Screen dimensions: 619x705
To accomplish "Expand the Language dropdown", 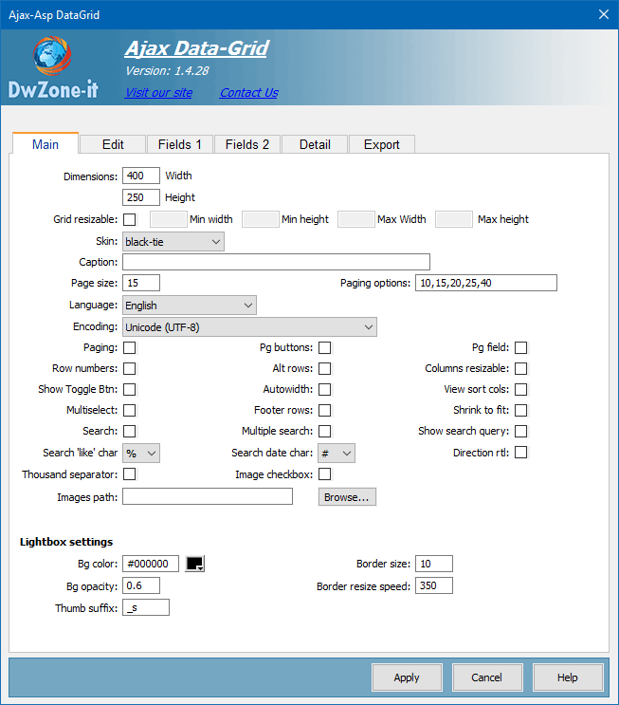I will pyautogui.click(x=190, y=306).
